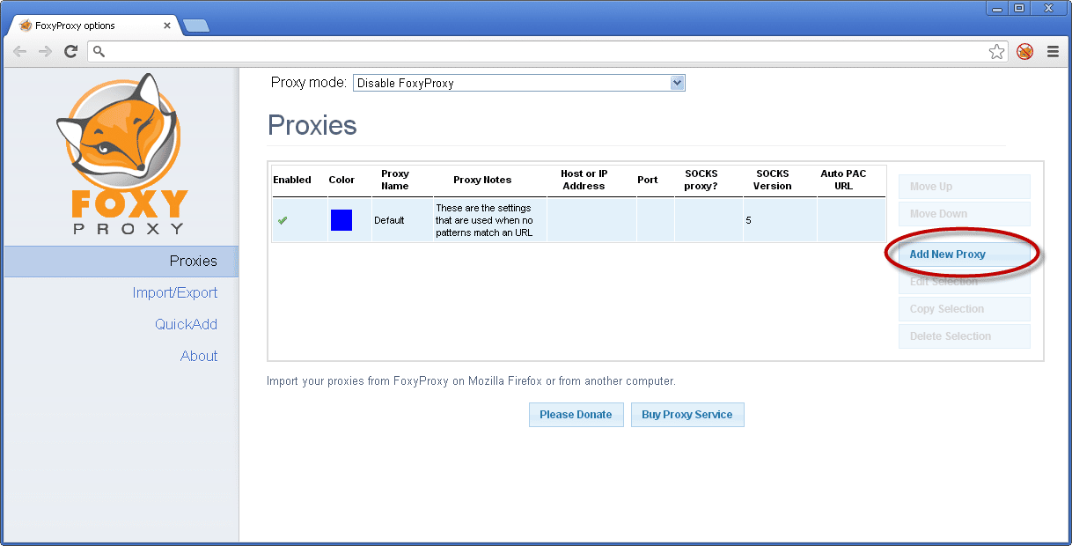Click the 'Color' column header

click(341, 180)
